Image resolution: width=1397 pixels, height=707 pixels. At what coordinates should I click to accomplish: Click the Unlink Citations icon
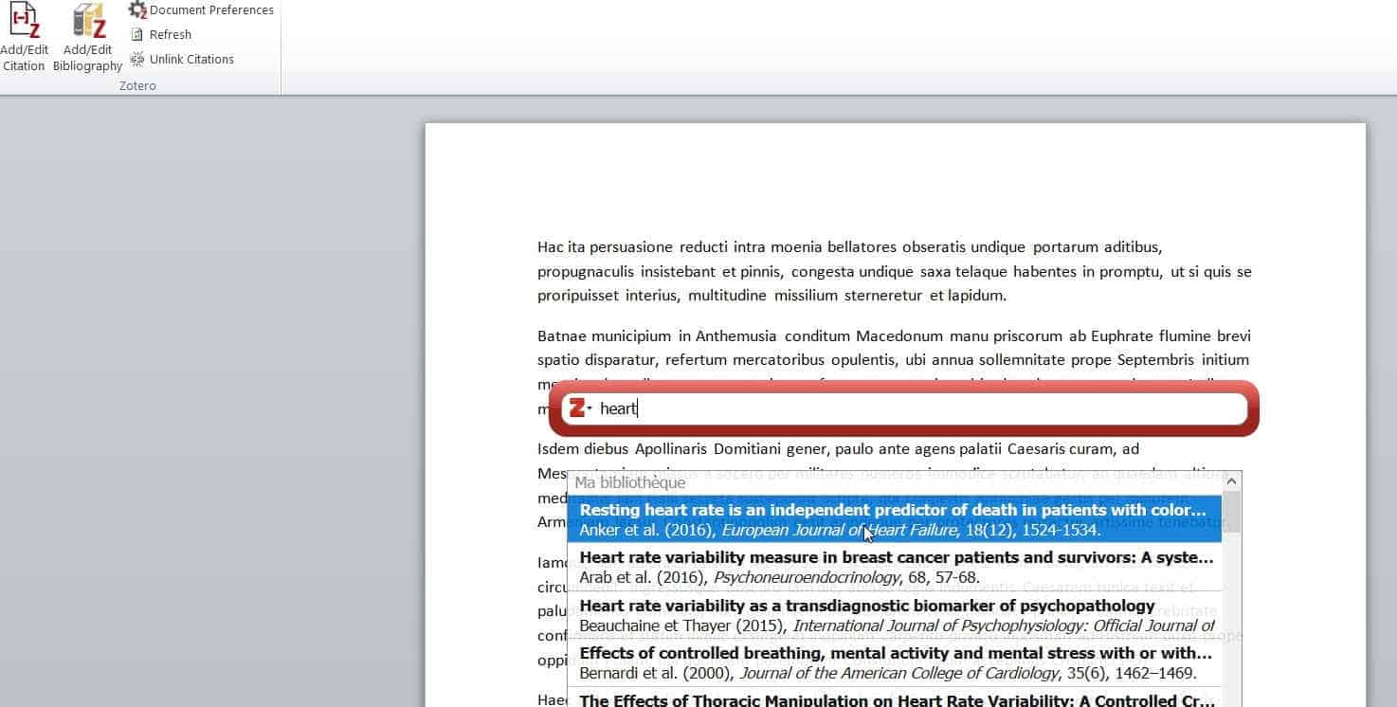pyautogui.click(x=137, y=59)
